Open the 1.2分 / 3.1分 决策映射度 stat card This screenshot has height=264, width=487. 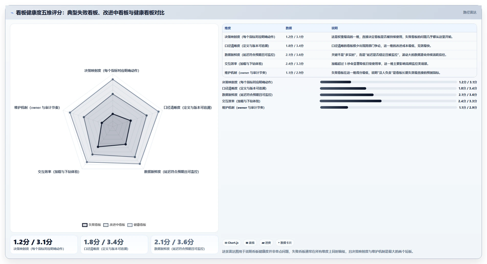click(x=44, y=245)
